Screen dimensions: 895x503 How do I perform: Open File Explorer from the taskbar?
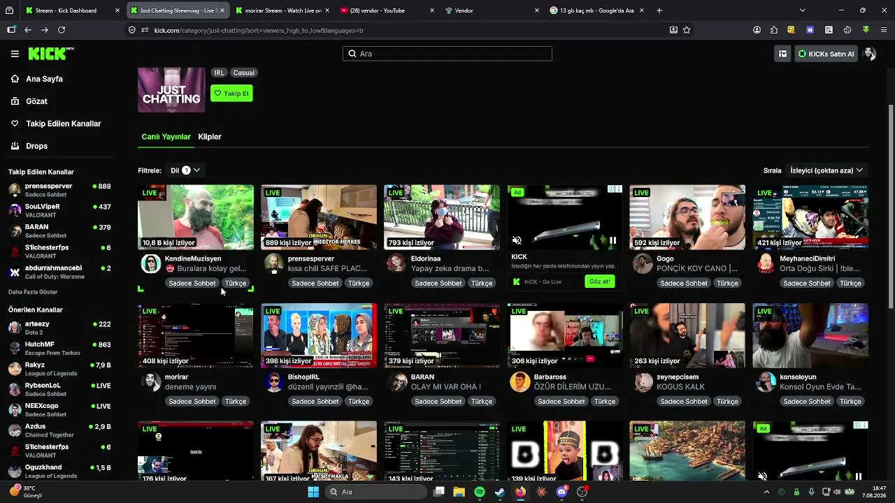tap(459, 492)
